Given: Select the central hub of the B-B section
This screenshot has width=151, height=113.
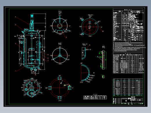Looking at the screenshot, I should coord(60,56).
